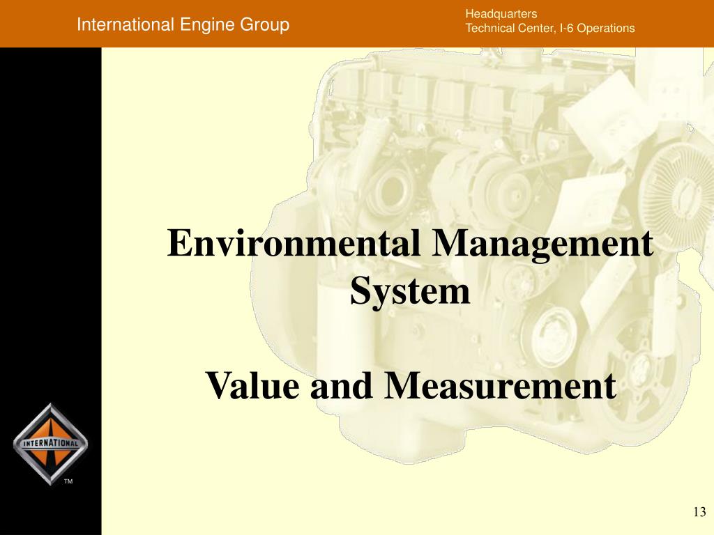
Task: Click the black left sidebar above the logo
Action: tap(50, 209)
